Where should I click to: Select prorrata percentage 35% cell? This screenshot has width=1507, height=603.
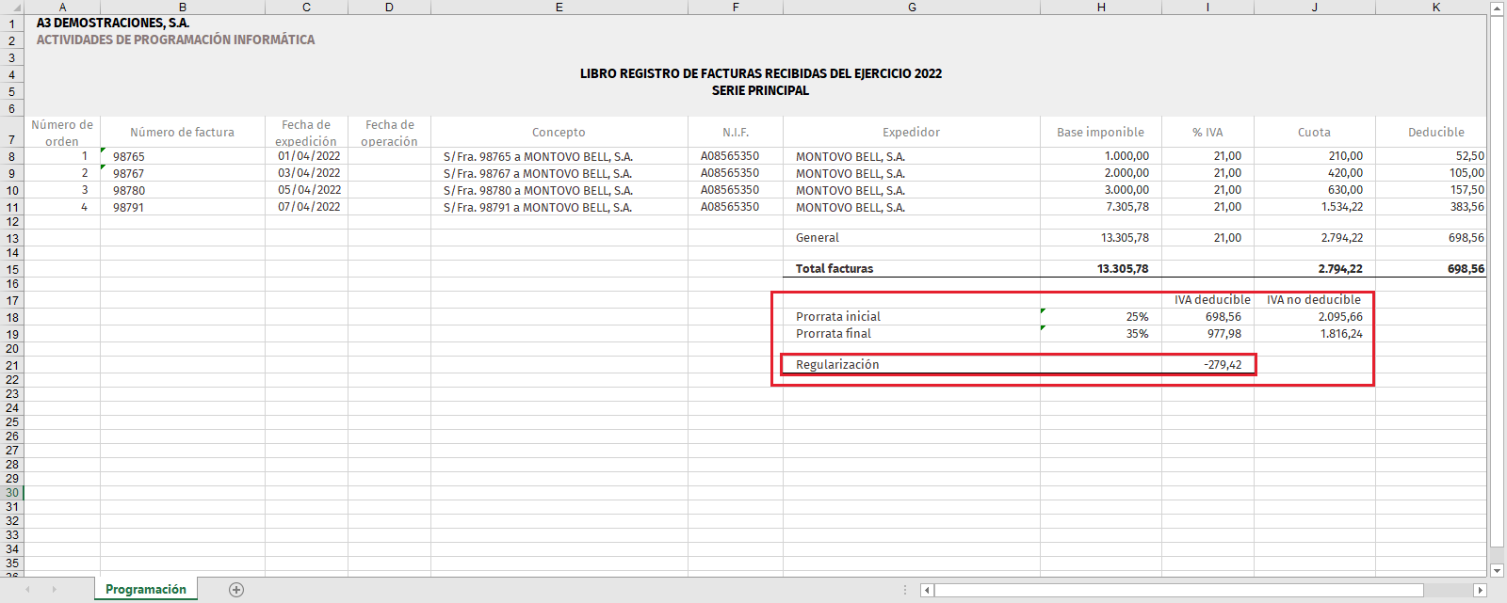coord(1101,334)
